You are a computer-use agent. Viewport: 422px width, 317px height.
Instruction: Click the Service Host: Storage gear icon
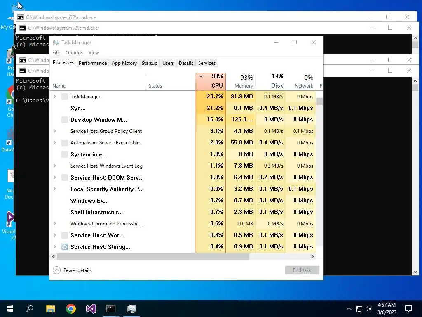[65, 247]
